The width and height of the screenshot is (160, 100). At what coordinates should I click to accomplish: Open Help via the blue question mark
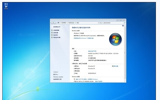tap(123, 26)
